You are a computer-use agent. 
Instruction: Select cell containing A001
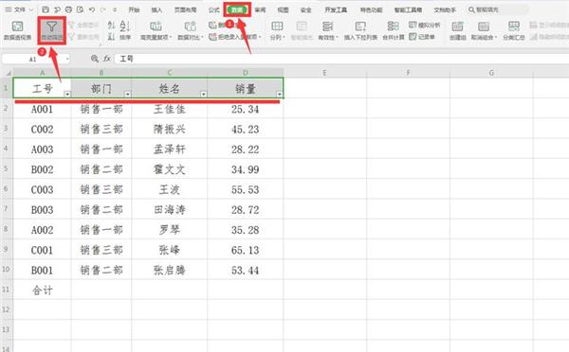[x=42, y=109]
